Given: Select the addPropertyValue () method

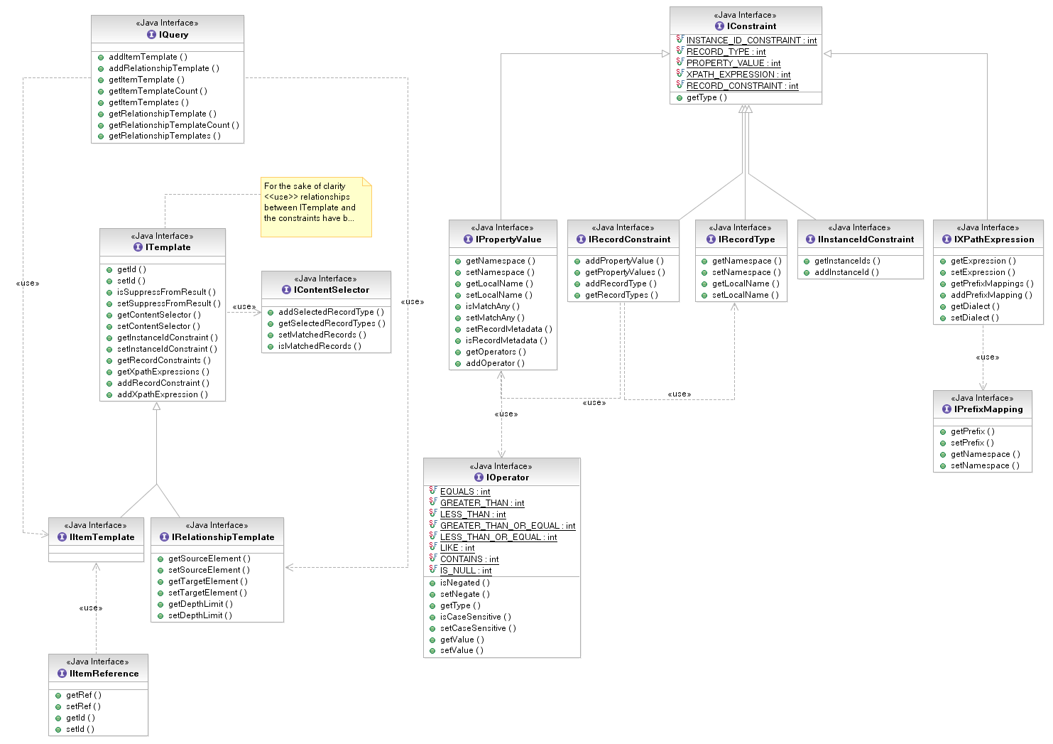Looking at the screenshot, I should click(x=624, y=262).
